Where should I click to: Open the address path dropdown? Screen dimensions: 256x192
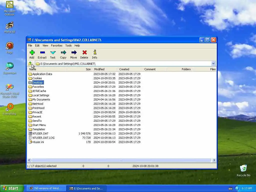[213, 63]
